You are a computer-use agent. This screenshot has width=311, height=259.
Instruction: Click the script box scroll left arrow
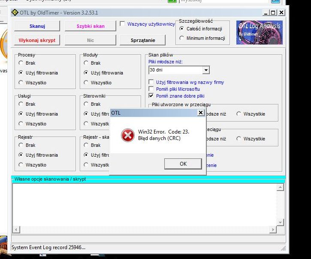[16, 229]
